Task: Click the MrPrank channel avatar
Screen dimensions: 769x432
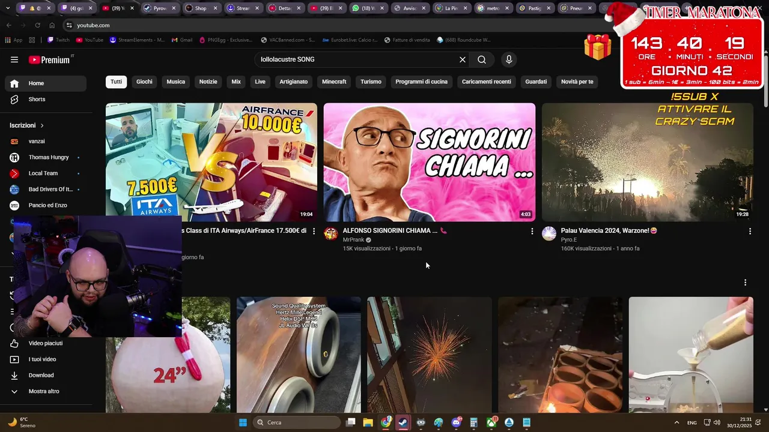Action: pos(331,234)
